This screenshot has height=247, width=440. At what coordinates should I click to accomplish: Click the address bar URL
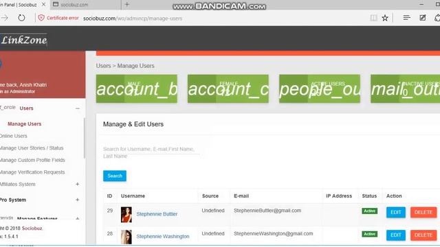click(x=133, y=19)
